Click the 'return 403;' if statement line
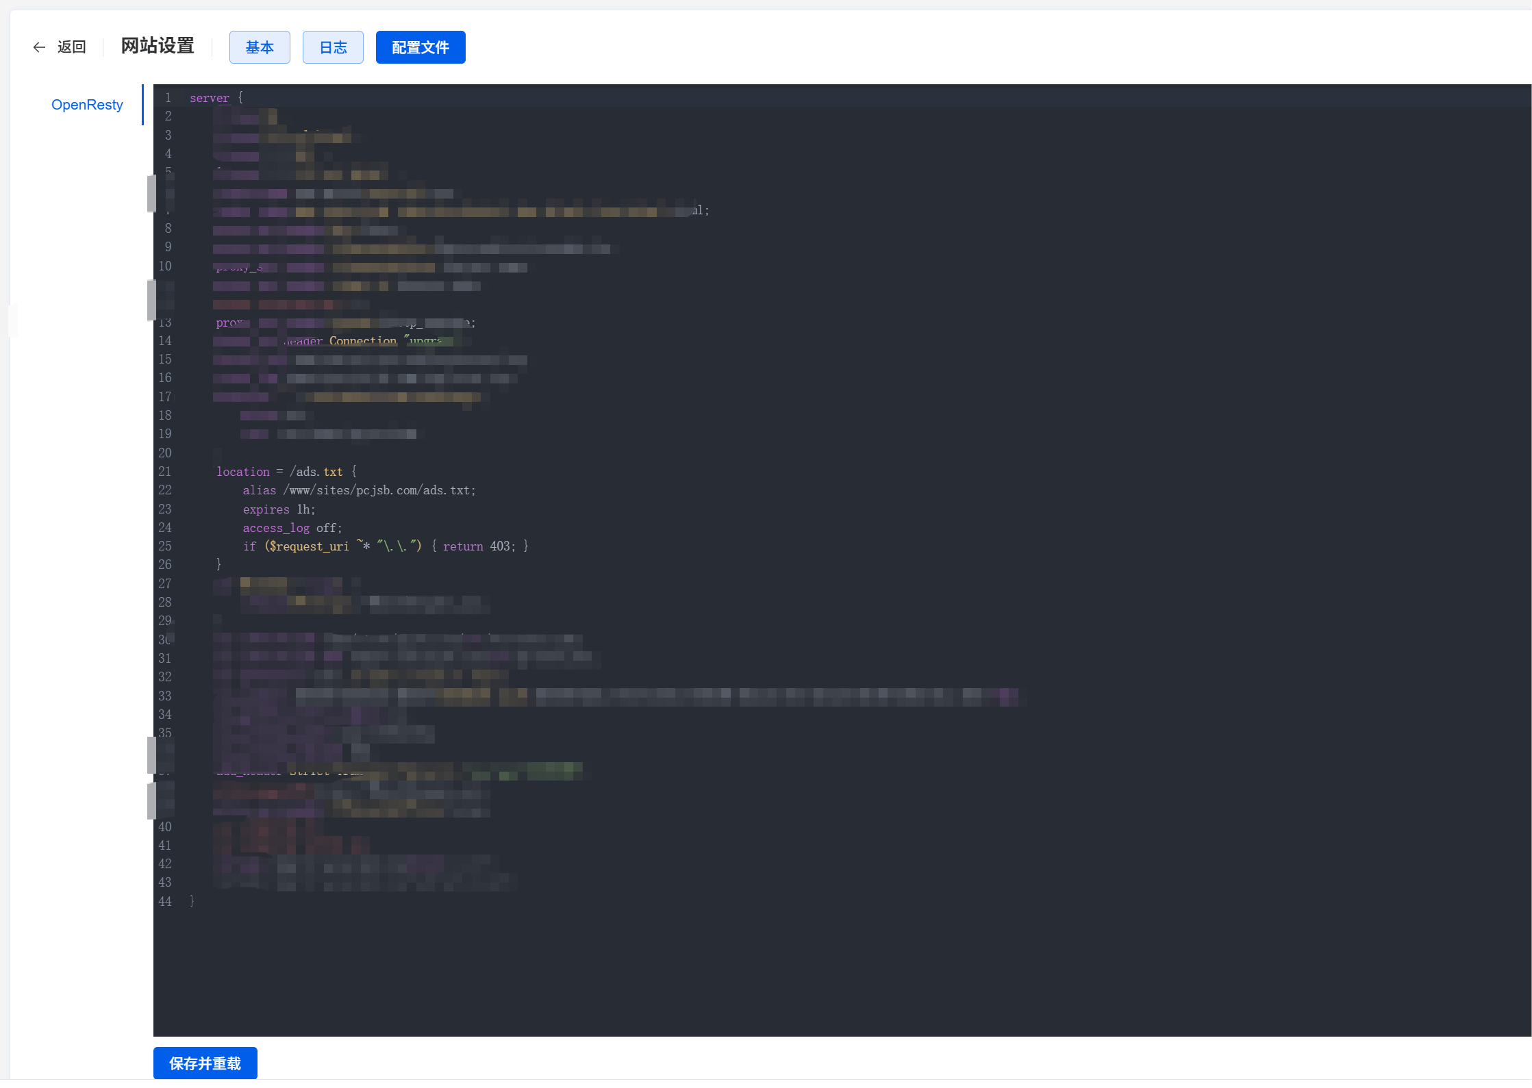1532x1088 pixels. 386,546
